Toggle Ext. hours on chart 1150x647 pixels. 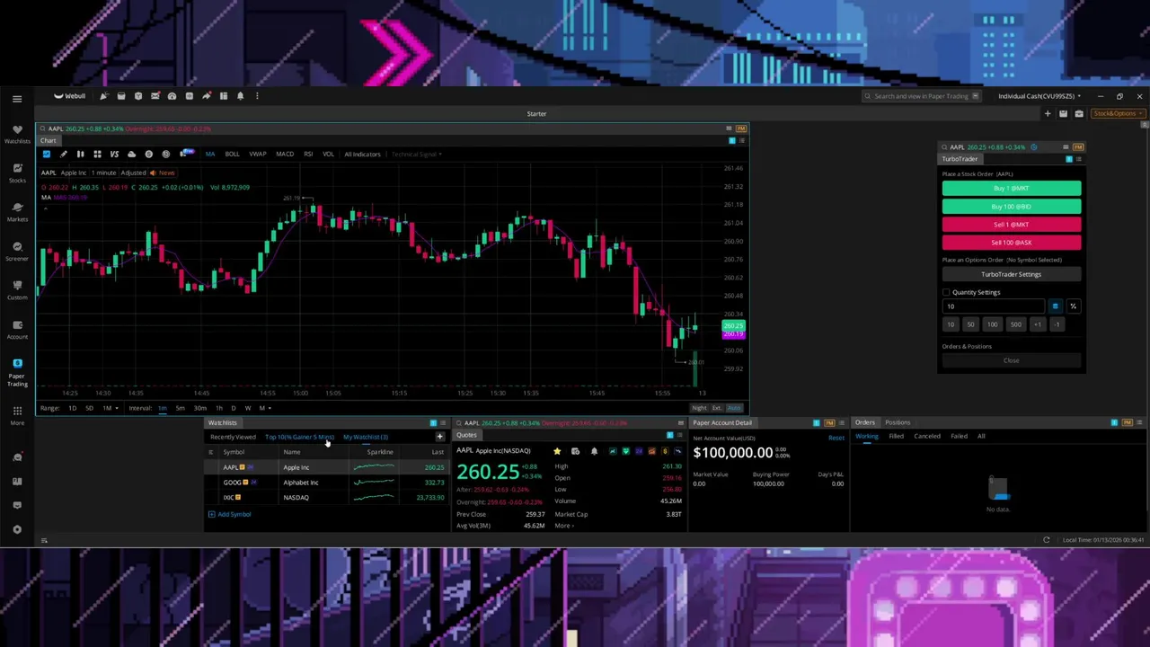(716, 408)
